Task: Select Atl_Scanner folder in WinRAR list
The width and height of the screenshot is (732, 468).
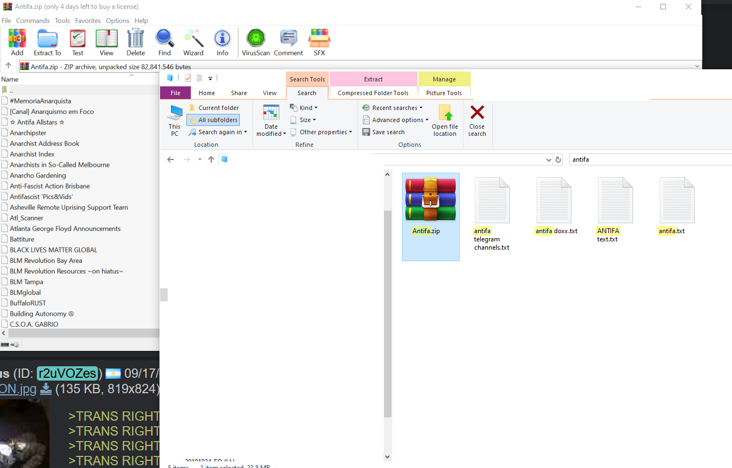Action: coord(26,218)
